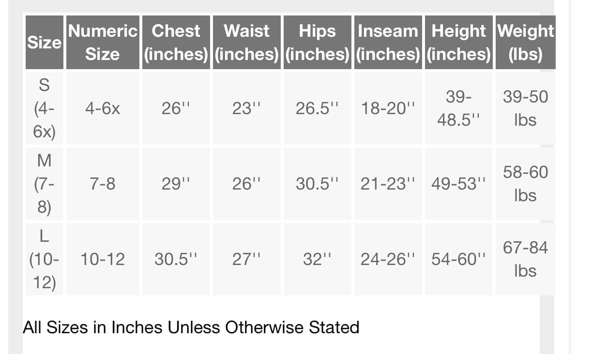
Task: Select the Waist (inches) header cell
Action: (246, 42)
